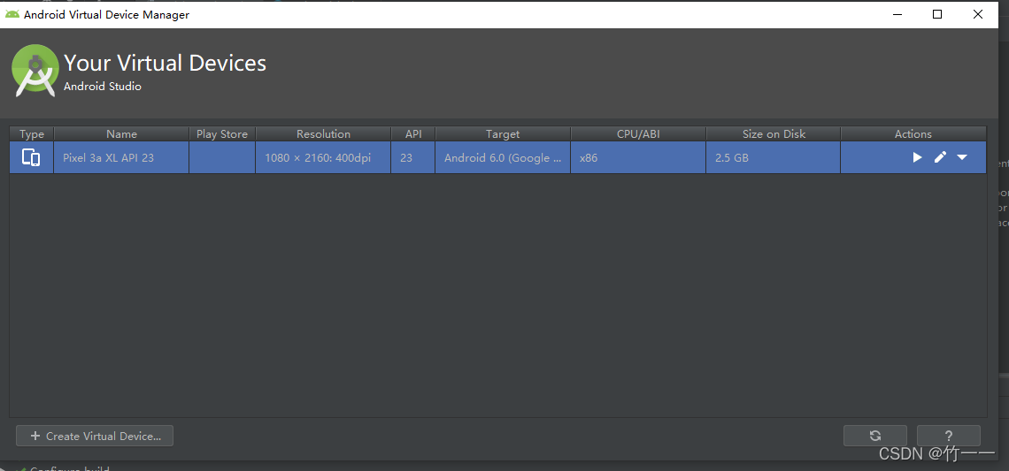Click Create Virtual Device button
1009x471 pixels.
(95, 436)
